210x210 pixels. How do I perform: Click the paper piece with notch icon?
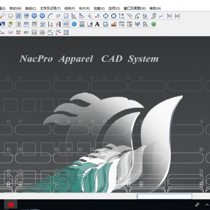50,32
